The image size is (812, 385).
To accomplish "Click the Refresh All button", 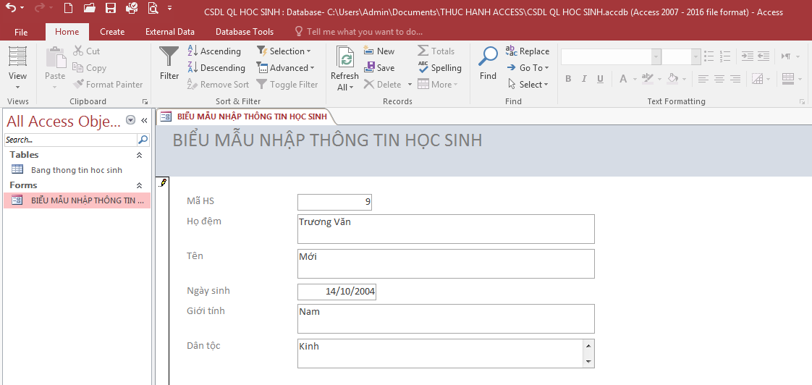I will (x=344, y=69).
